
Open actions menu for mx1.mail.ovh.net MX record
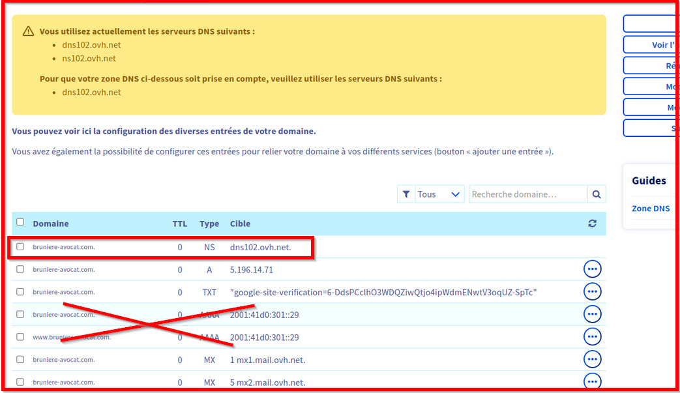click(x=592, y=359)
